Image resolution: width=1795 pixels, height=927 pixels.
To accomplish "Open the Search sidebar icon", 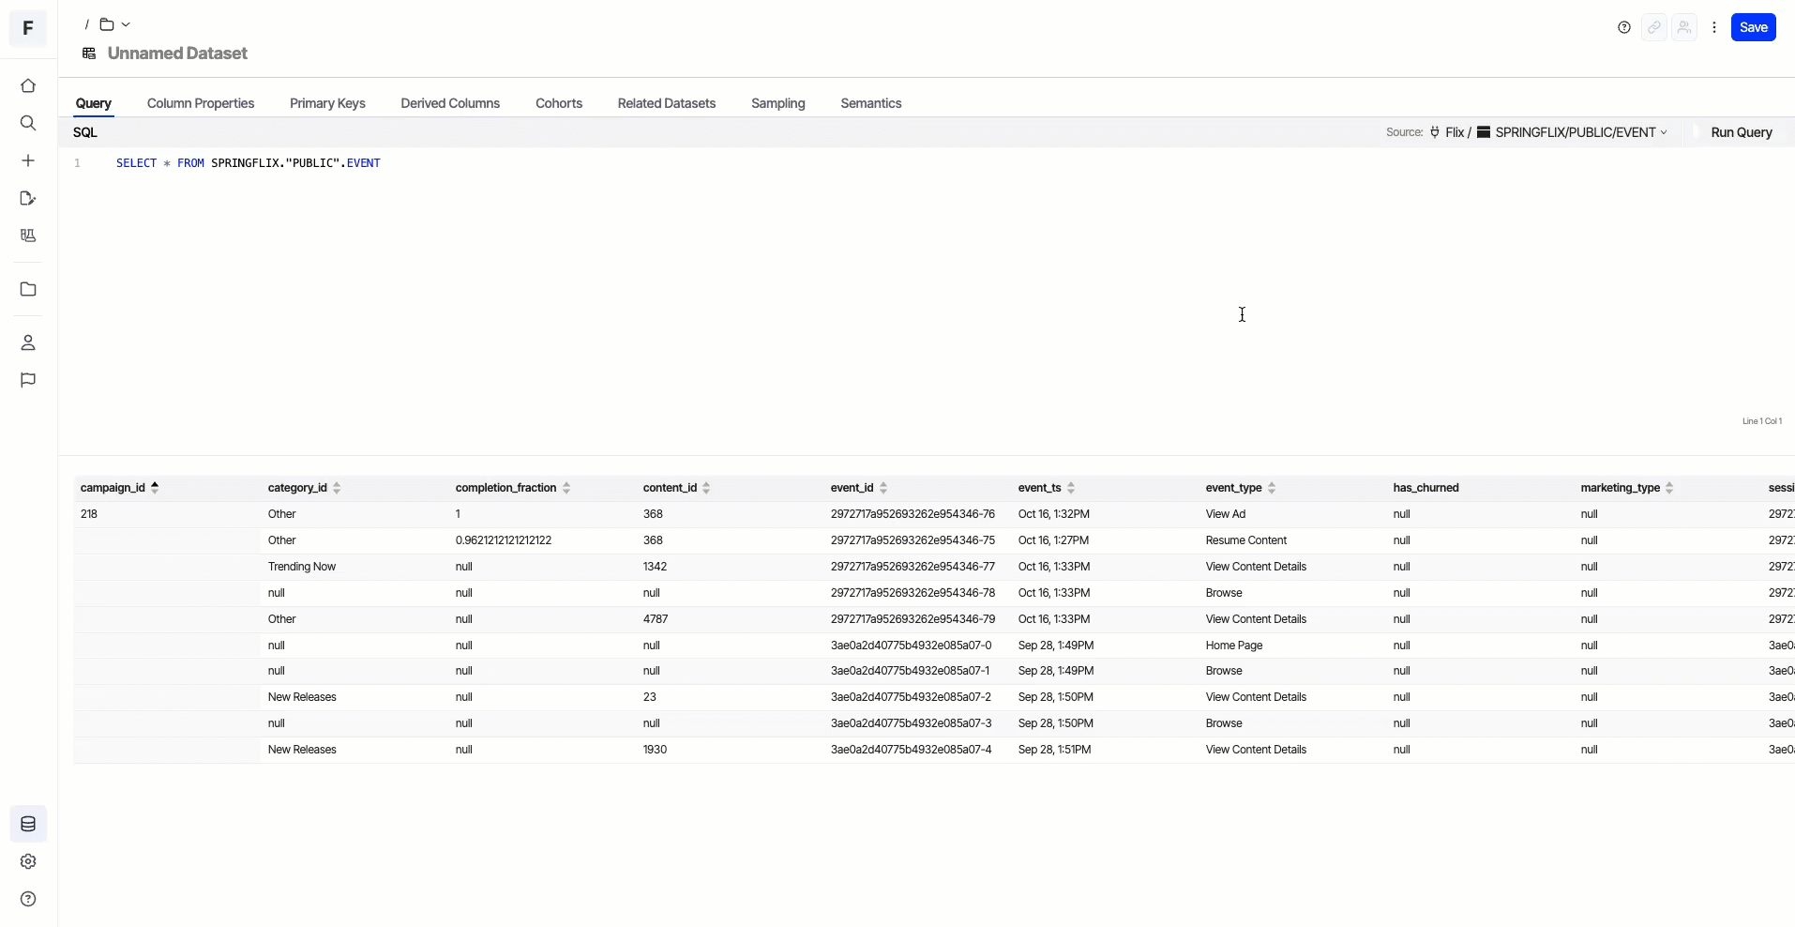I will pyautogui.click(x=28, y=124).
